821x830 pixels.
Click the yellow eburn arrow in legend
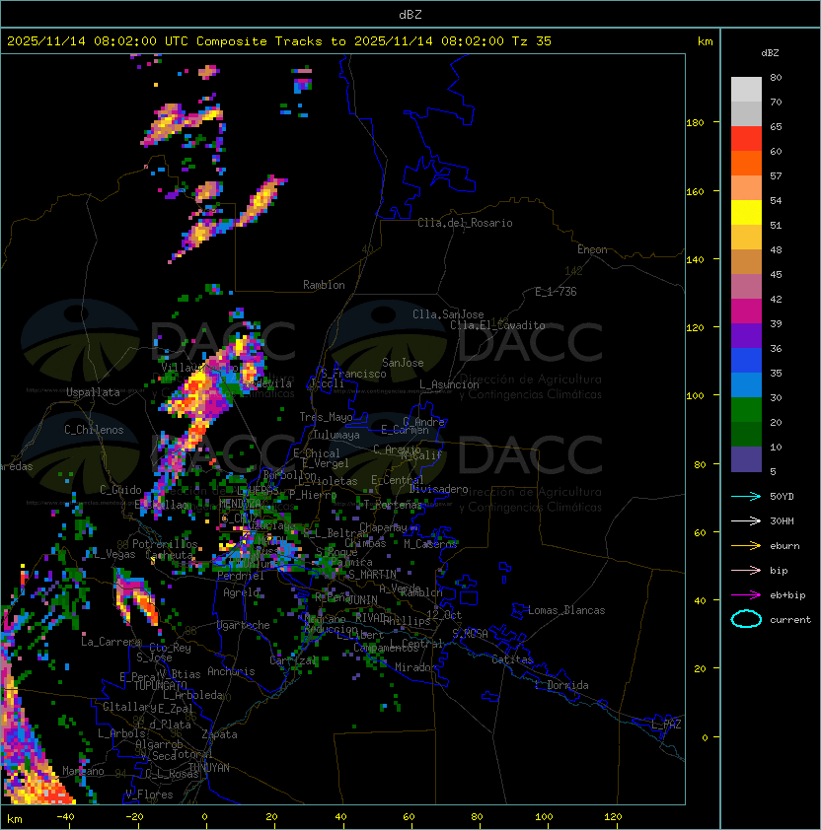746,545
